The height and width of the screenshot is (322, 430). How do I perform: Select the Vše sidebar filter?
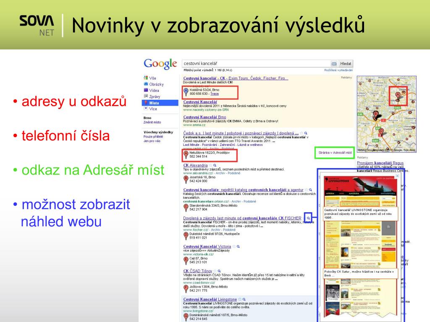152,78
